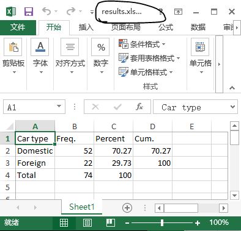Select column B header
Image resolution: width=241 pixels, height=231 pixels.
click(75, 126)
